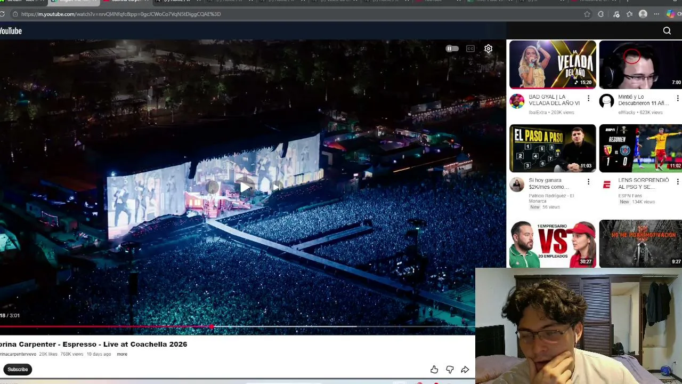Viewport: 682px width, 384px height.
Task: Open the Lens vs PSG 'Resumen' thumbnail
Action: click(640, 148)
